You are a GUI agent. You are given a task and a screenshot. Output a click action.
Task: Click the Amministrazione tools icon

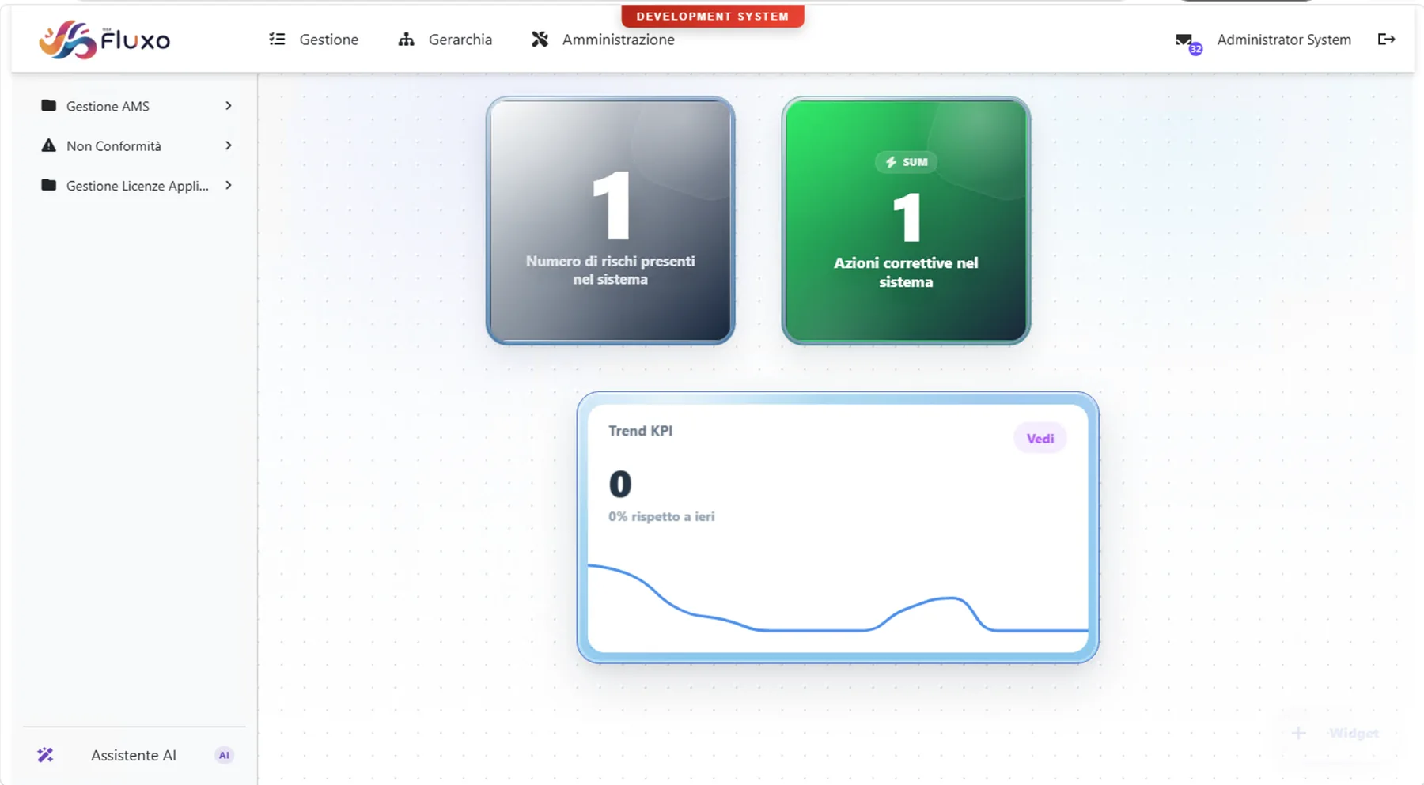coord(540,39)
